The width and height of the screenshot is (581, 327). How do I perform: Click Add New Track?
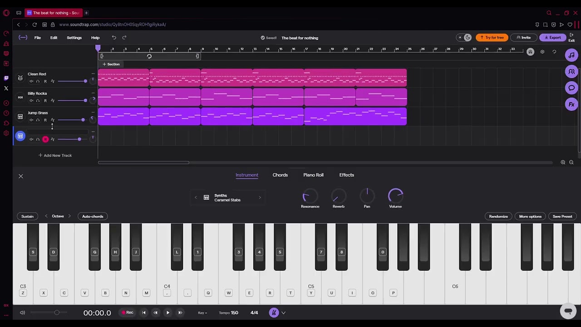click(x=55, y=155)
